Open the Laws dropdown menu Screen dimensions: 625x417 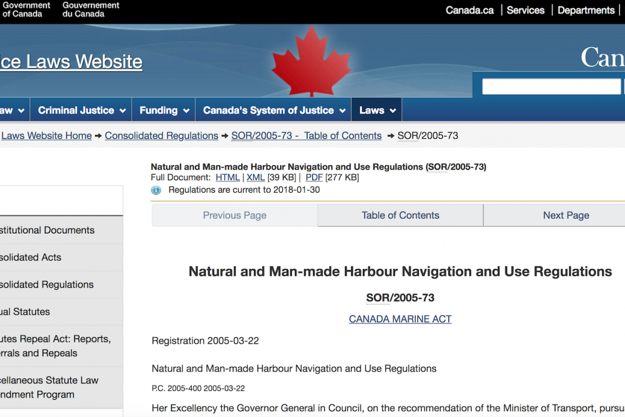coord(377,110)
